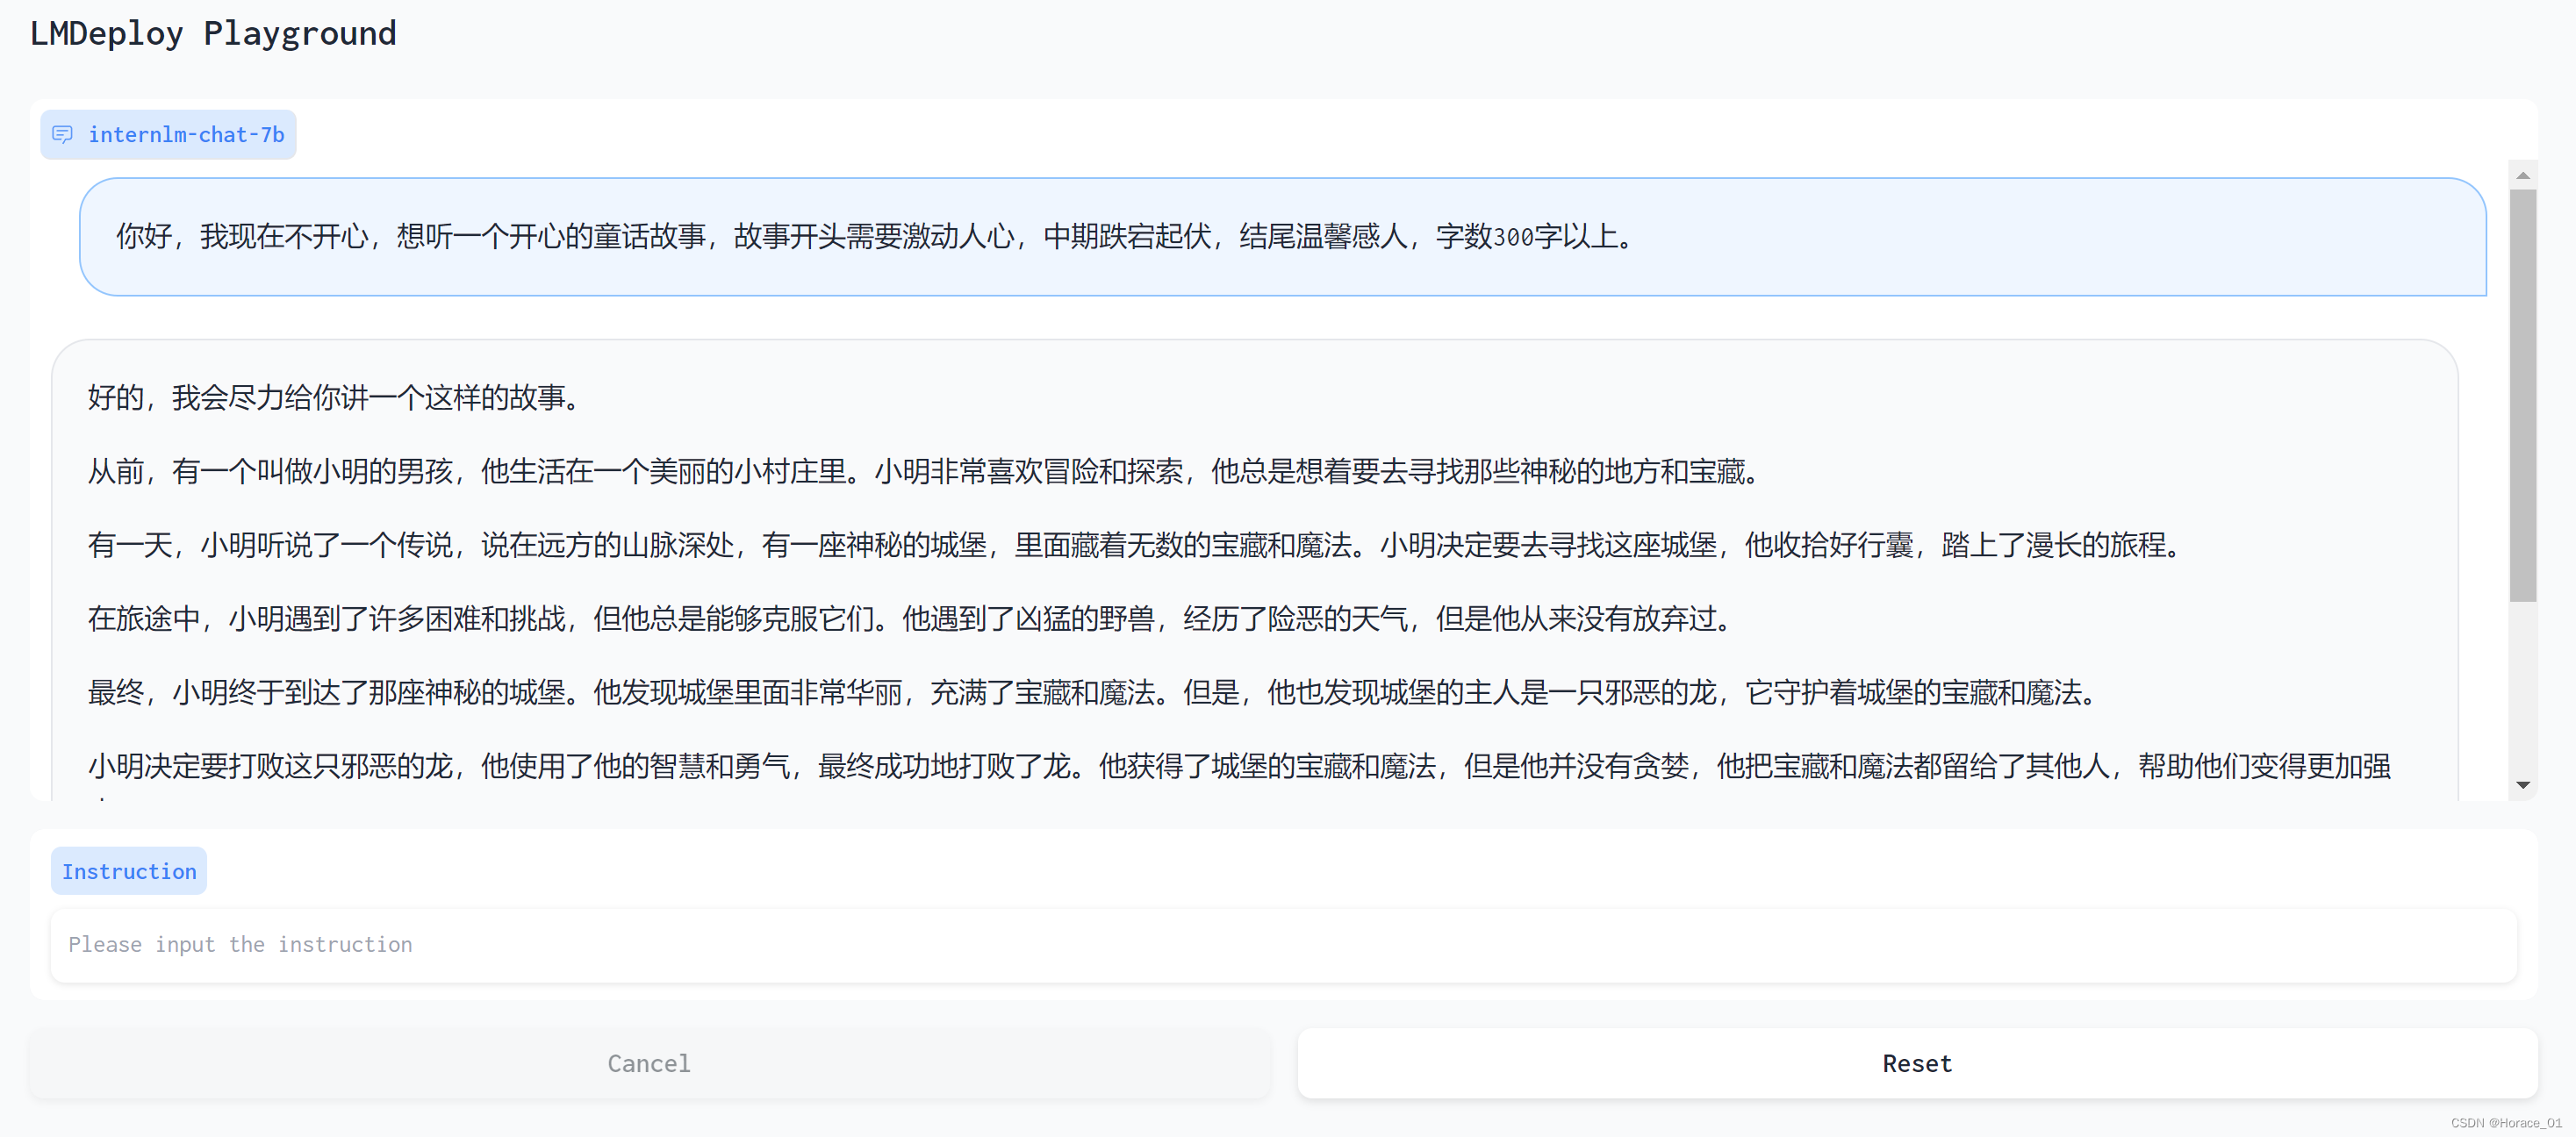
Task: Click the LMDeploy Playground title
Action: click(212, 33)
